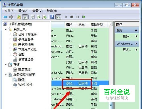Screen dimensions: 142x109
Task: Select the service row ending 'orting ...'
Action: [x=80, y=52]
